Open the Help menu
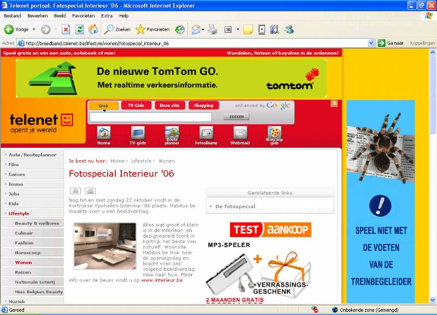The image size is (437, 315). (x=124, y=16)
